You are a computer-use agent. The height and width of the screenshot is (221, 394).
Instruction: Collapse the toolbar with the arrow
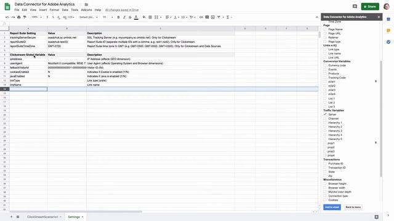point(317,17)
